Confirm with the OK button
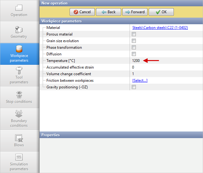This screenshot has height=173, width=203. pyautogui.click(x=161, y=12)
